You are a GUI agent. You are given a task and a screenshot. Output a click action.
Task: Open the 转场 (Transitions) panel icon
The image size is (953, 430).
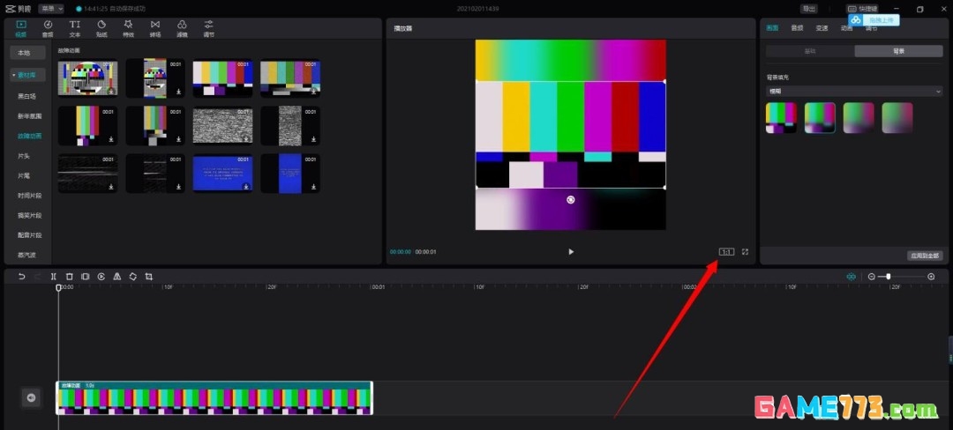tap(155, 27)
